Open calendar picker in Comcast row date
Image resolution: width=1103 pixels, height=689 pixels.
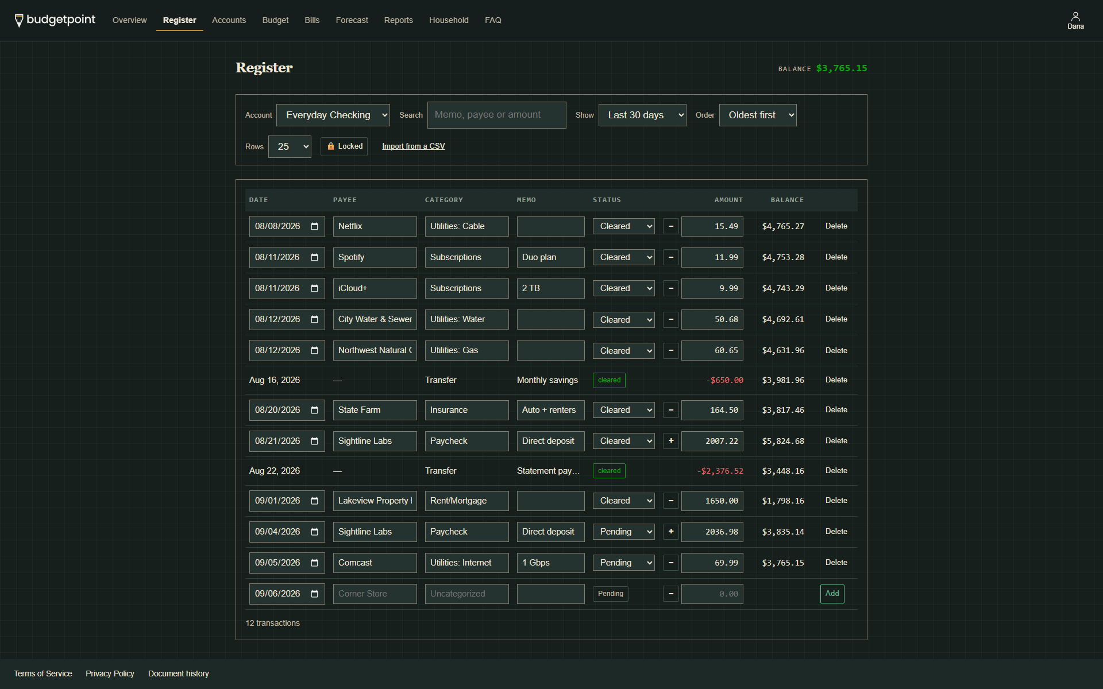tap(314, 563)
